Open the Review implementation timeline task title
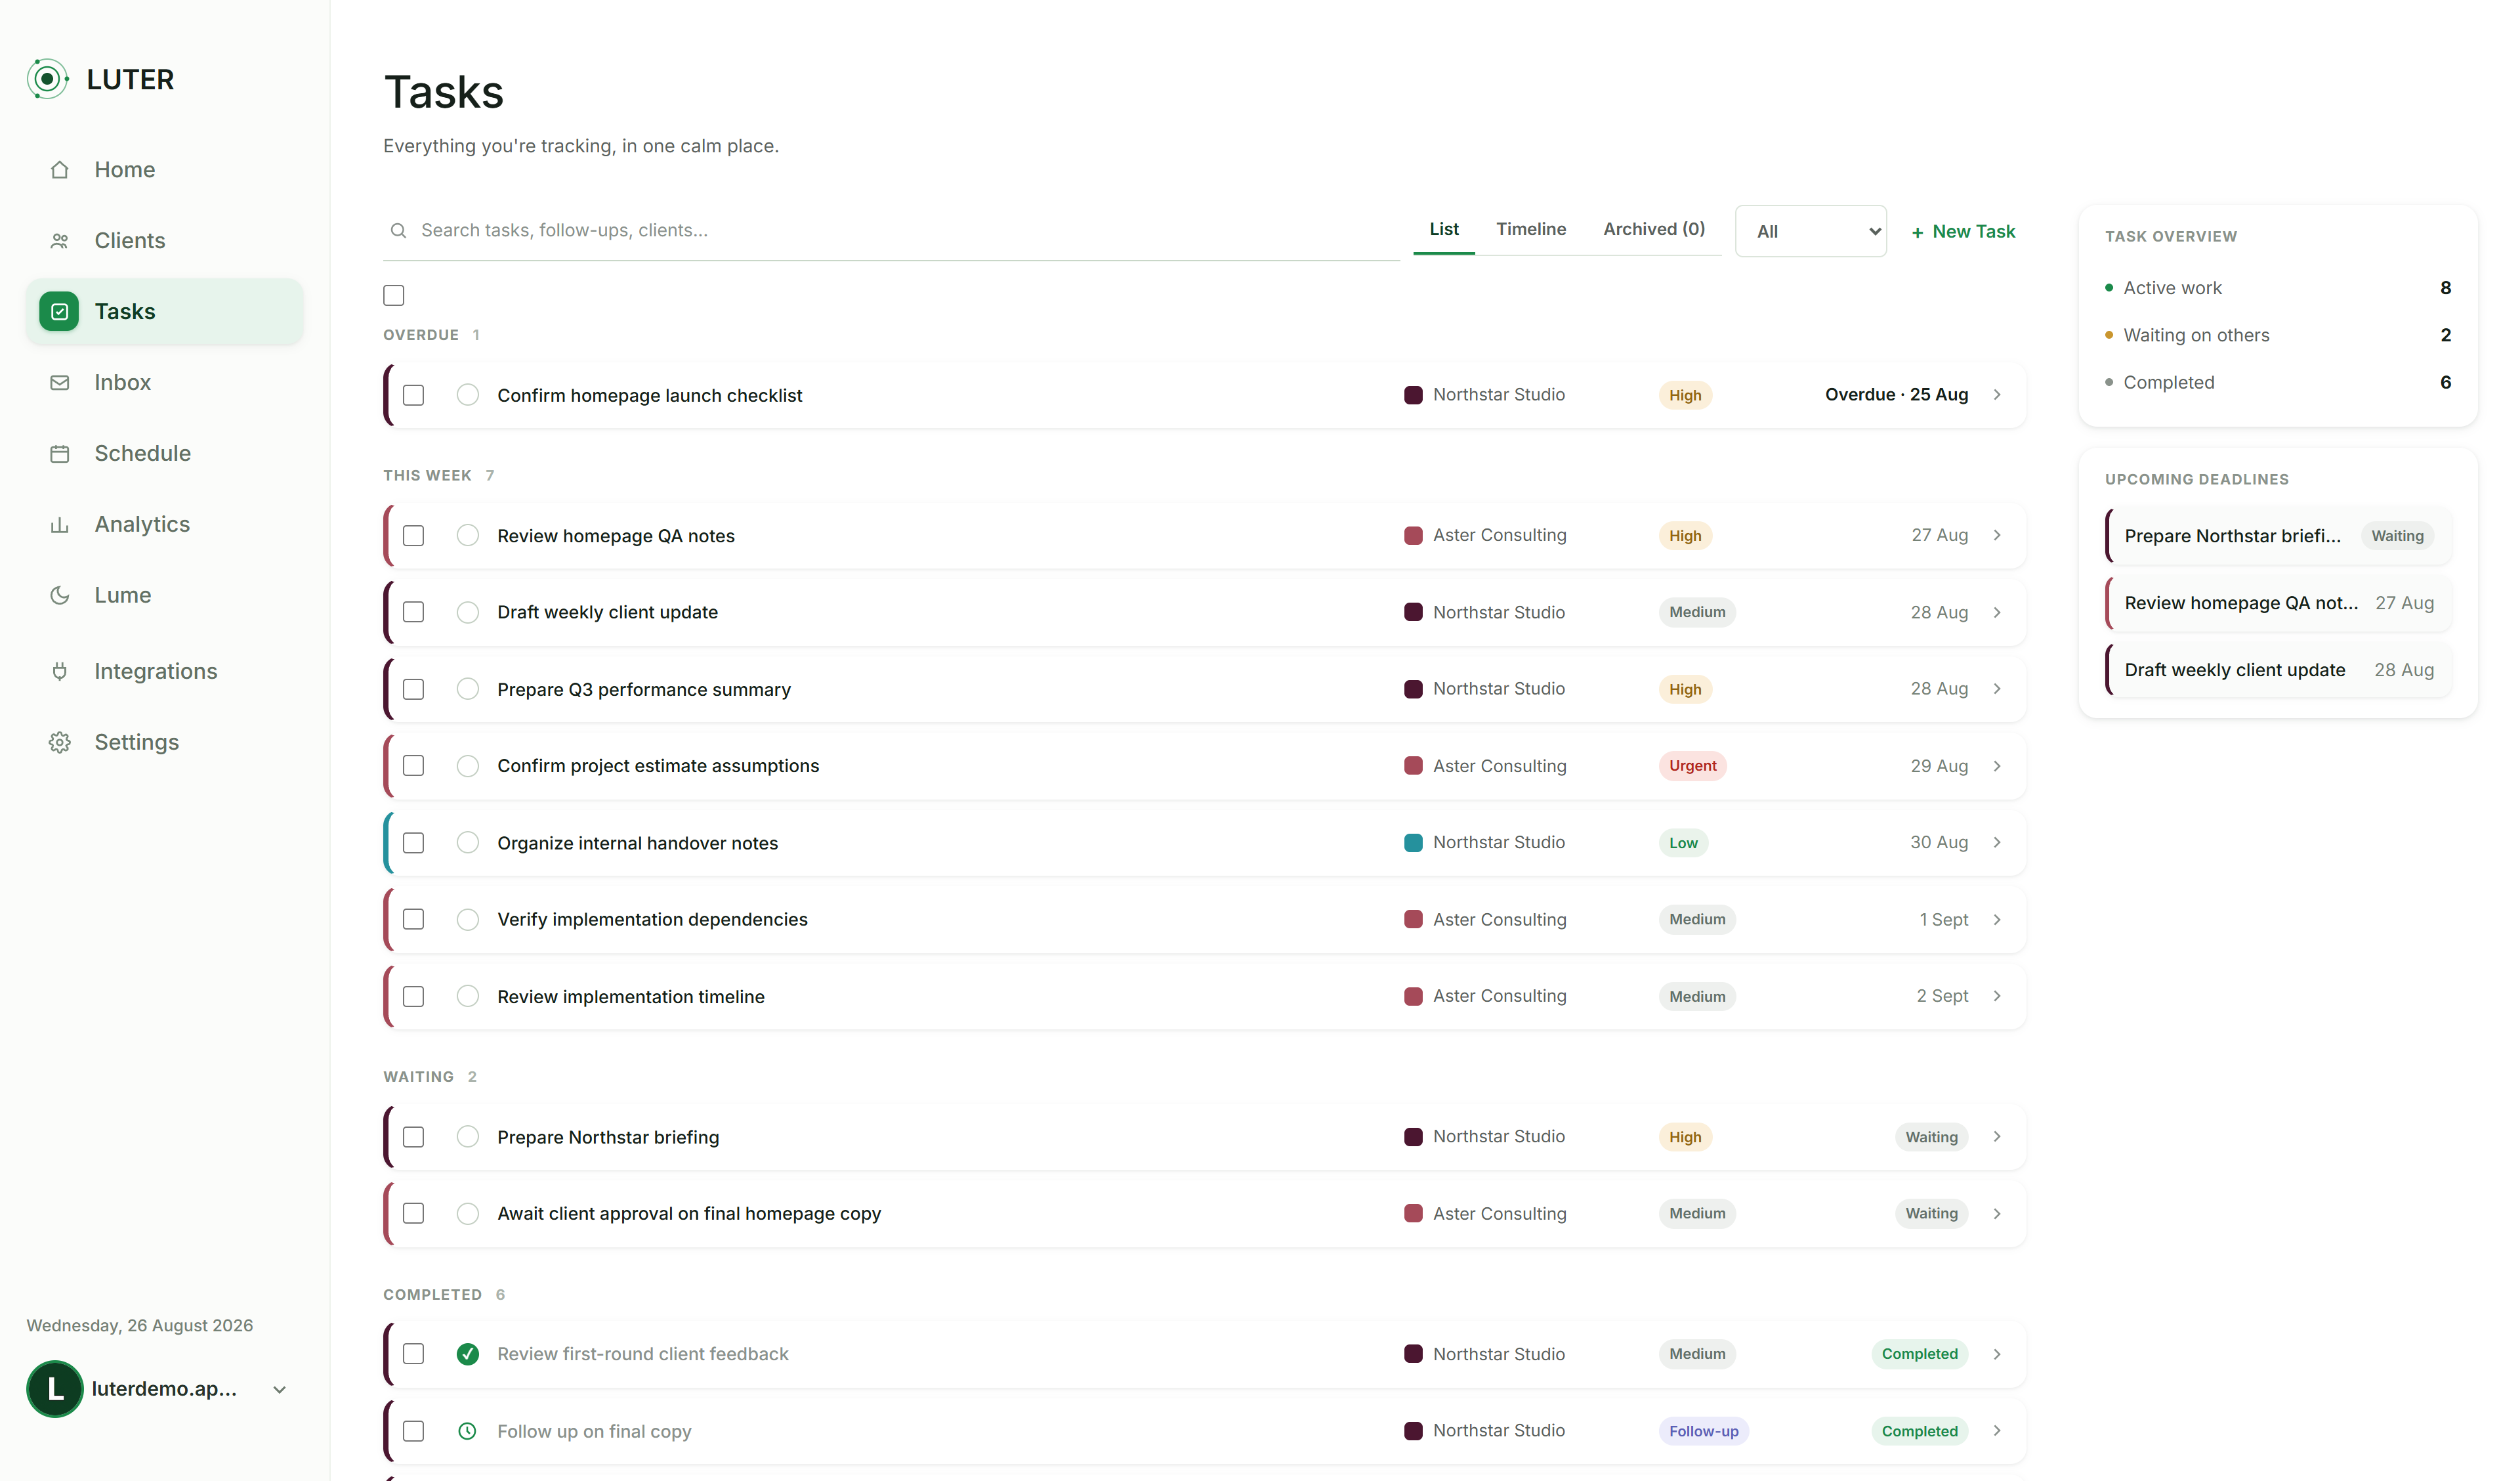2520x1481 pixels. click(630, 998)
